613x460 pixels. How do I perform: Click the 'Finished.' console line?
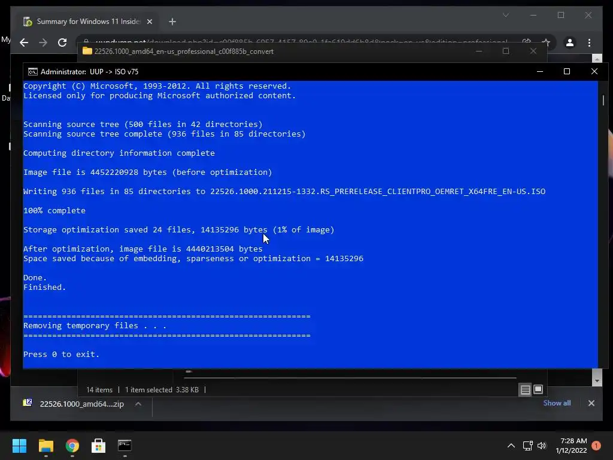tap(44, 287)
